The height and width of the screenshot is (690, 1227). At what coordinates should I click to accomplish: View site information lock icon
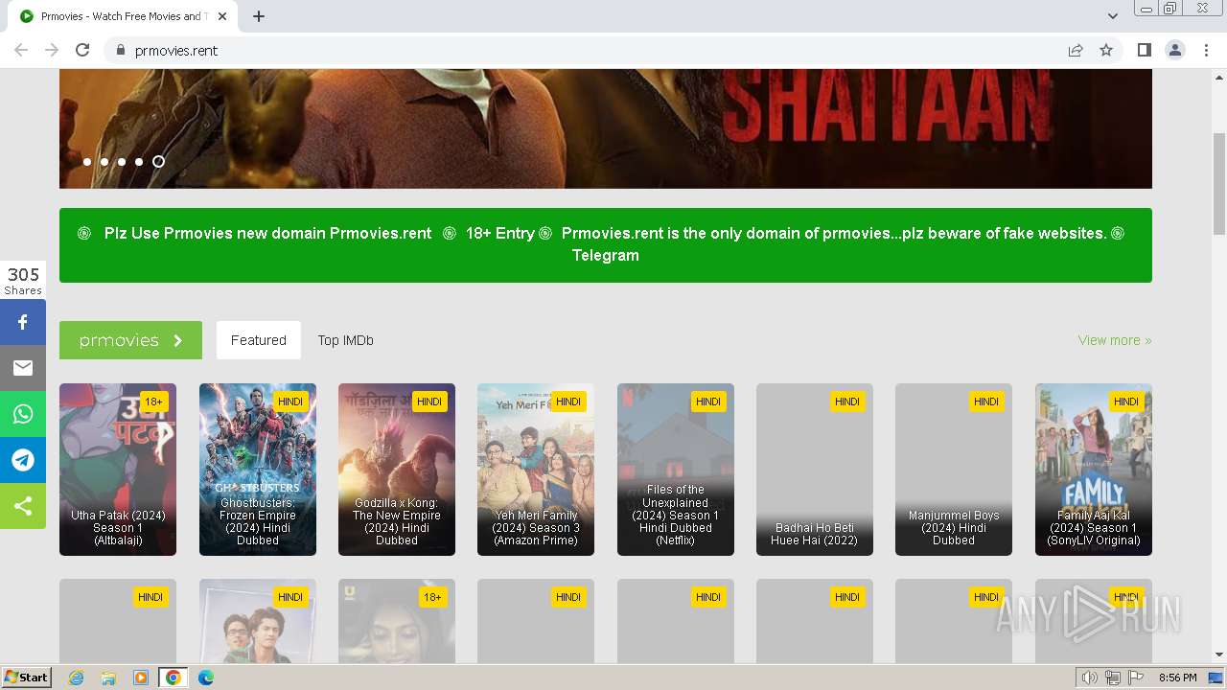point(120,50)
